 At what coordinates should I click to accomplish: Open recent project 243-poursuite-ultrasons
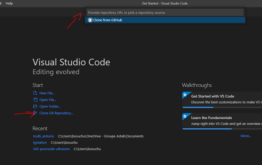coord(51,149)
